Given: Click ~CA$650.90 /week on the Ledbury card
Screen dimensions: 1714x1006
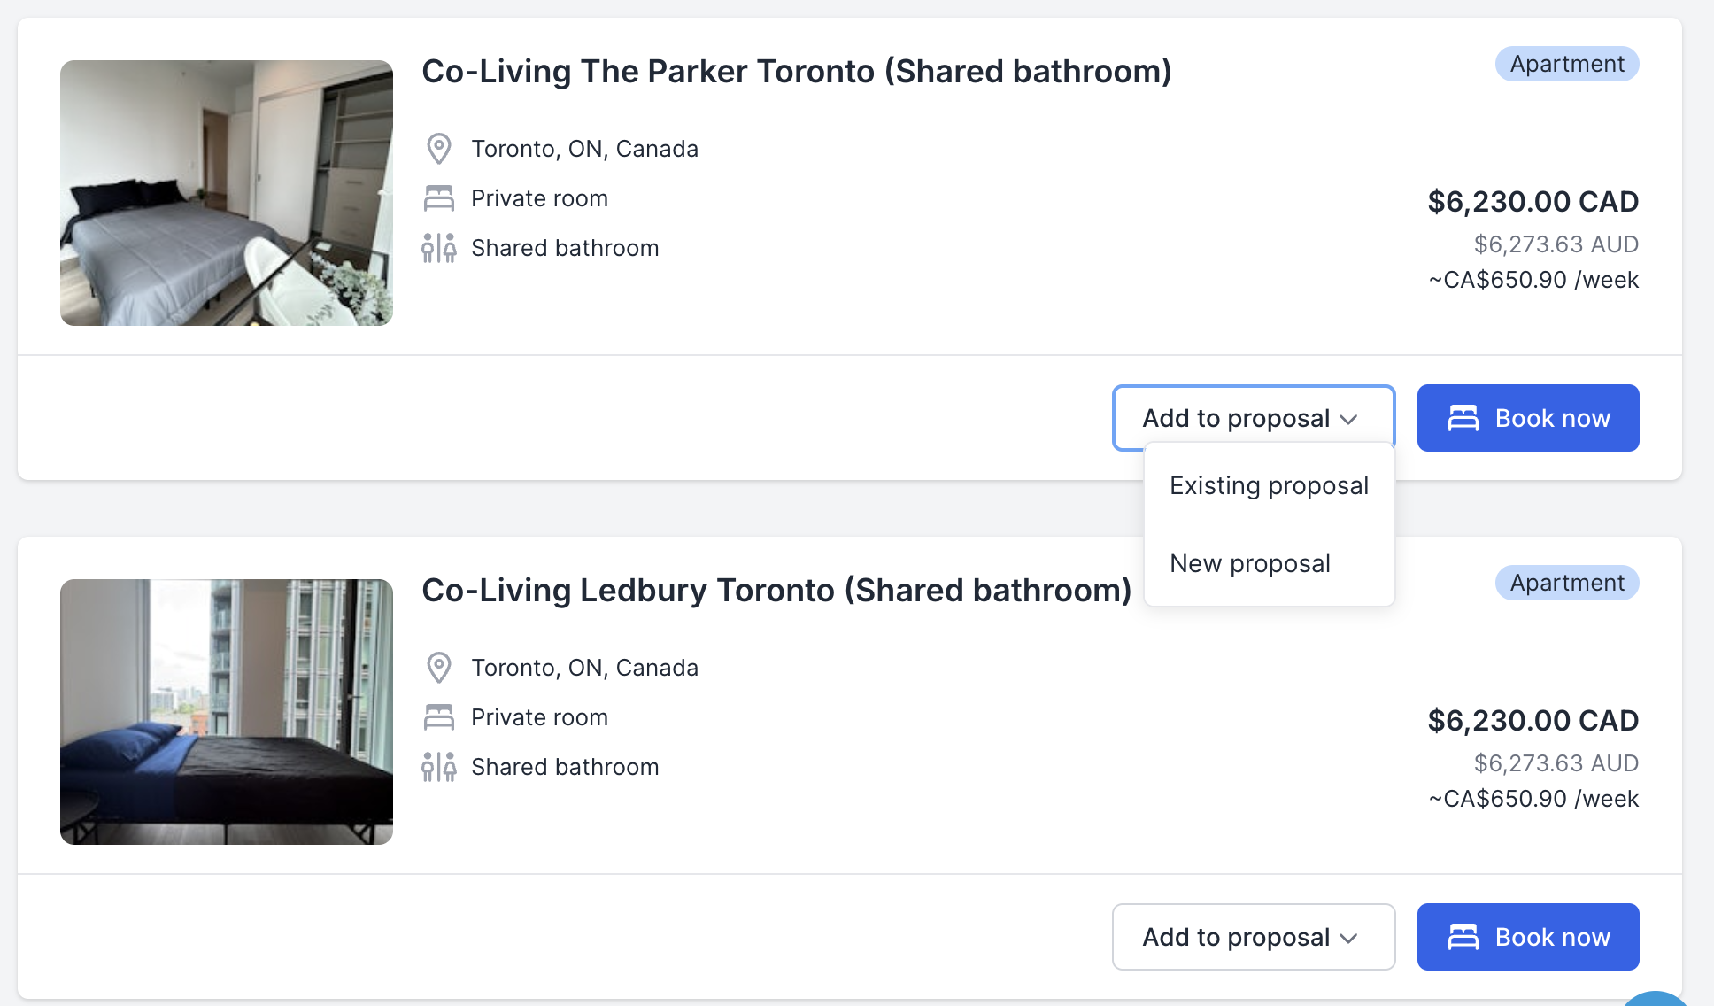Looking at the screenshot, I should pyautogui.click(x=1533, y=799).
